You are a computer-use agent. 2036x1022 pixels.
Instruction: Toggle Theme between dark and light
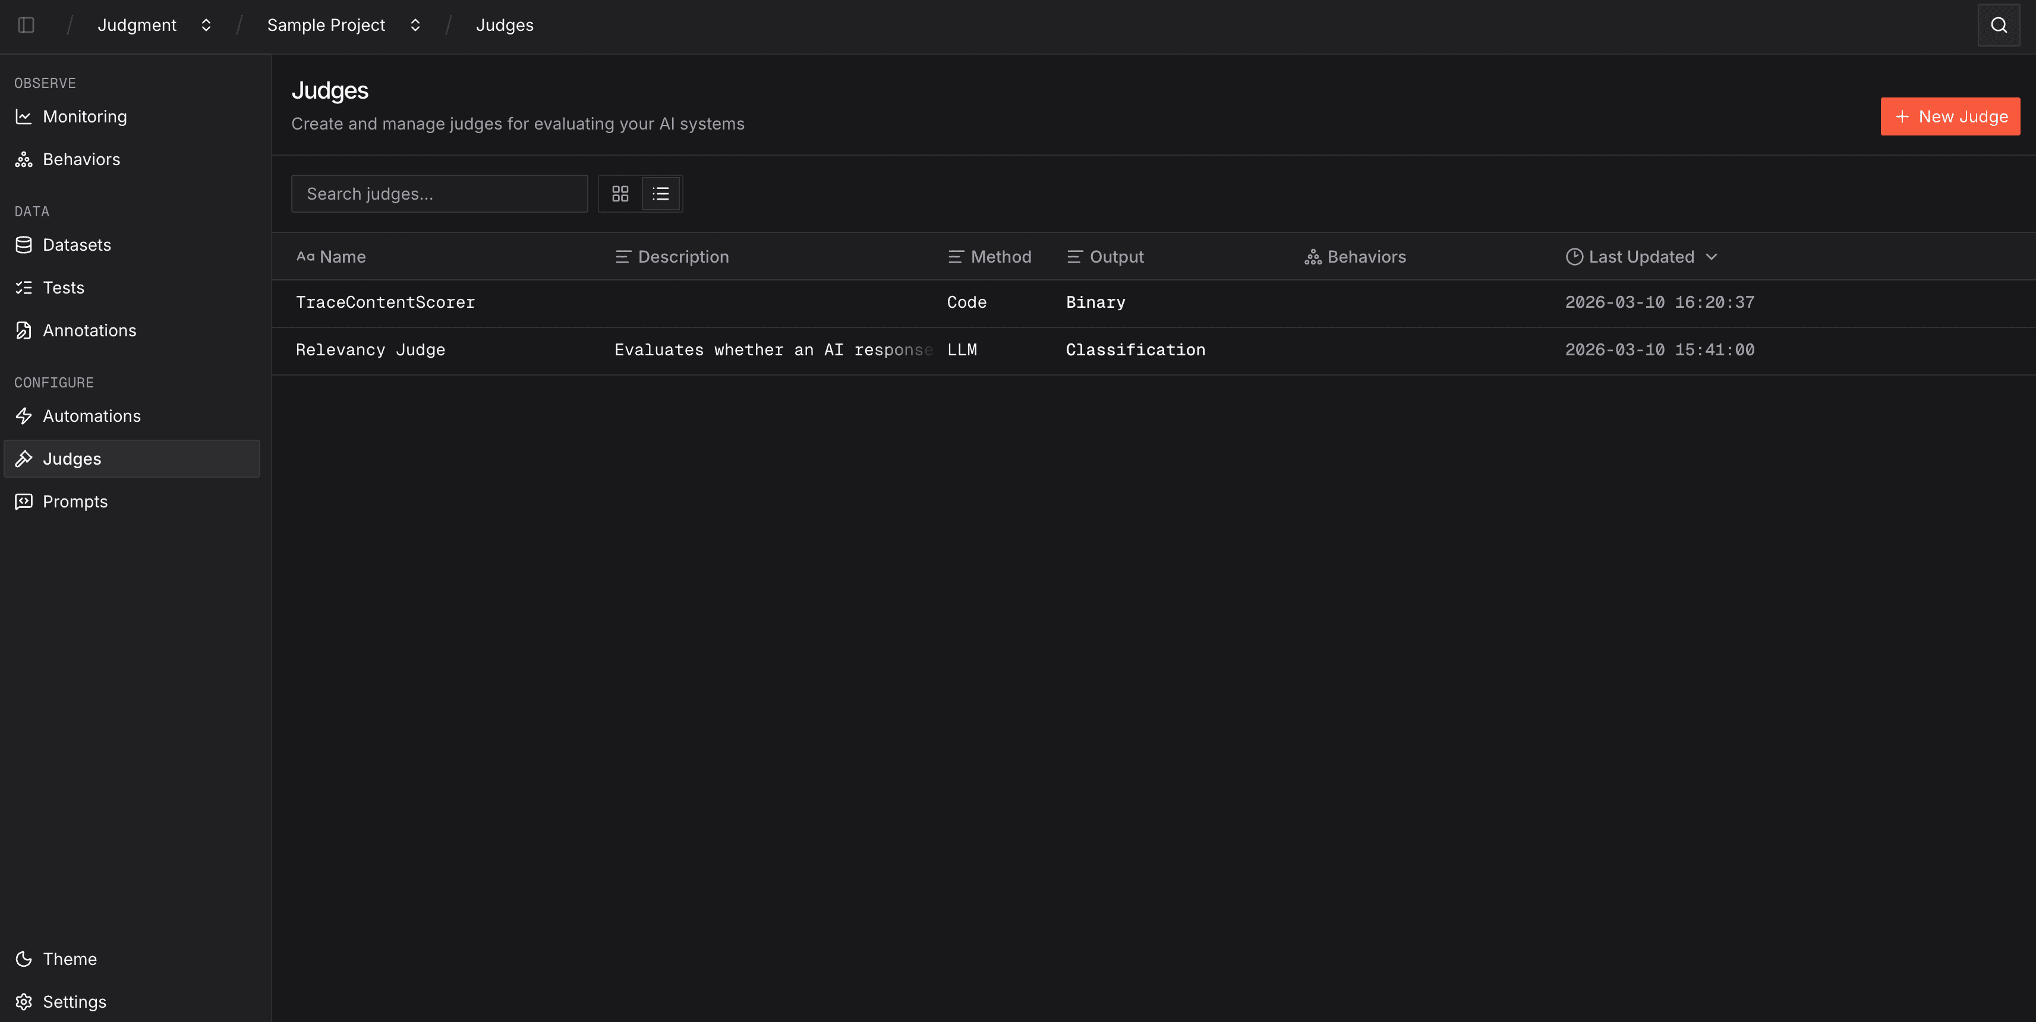point(70,959)
